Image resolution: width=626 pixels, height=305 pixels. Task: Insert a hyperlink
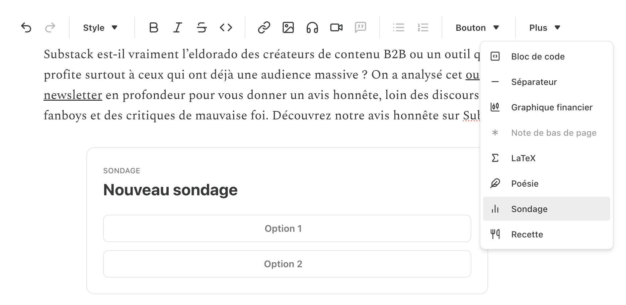pos(264,27)
